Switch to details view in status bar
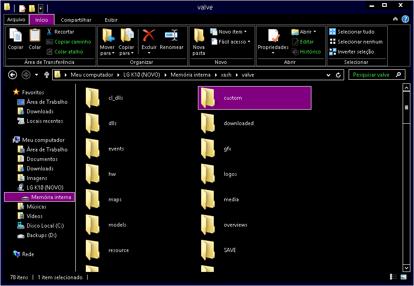 tap(393, 277)
